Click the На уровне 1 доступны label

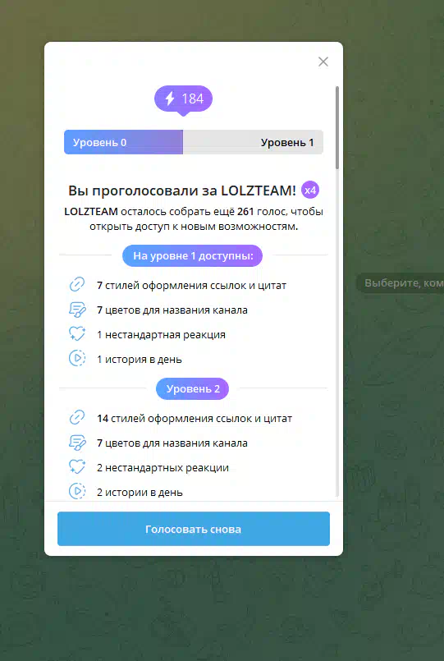pyautogui.click(x=193, y=256)
